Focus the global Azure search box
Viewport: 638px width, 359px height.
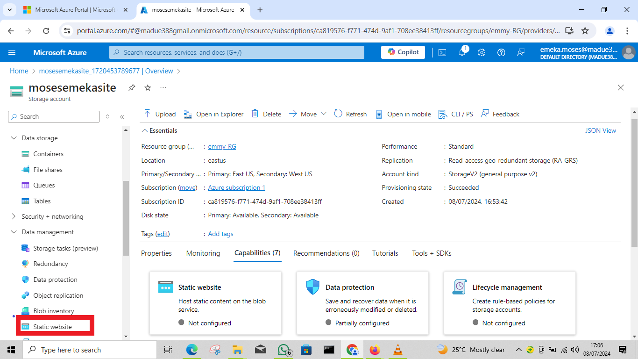point(237,52)
